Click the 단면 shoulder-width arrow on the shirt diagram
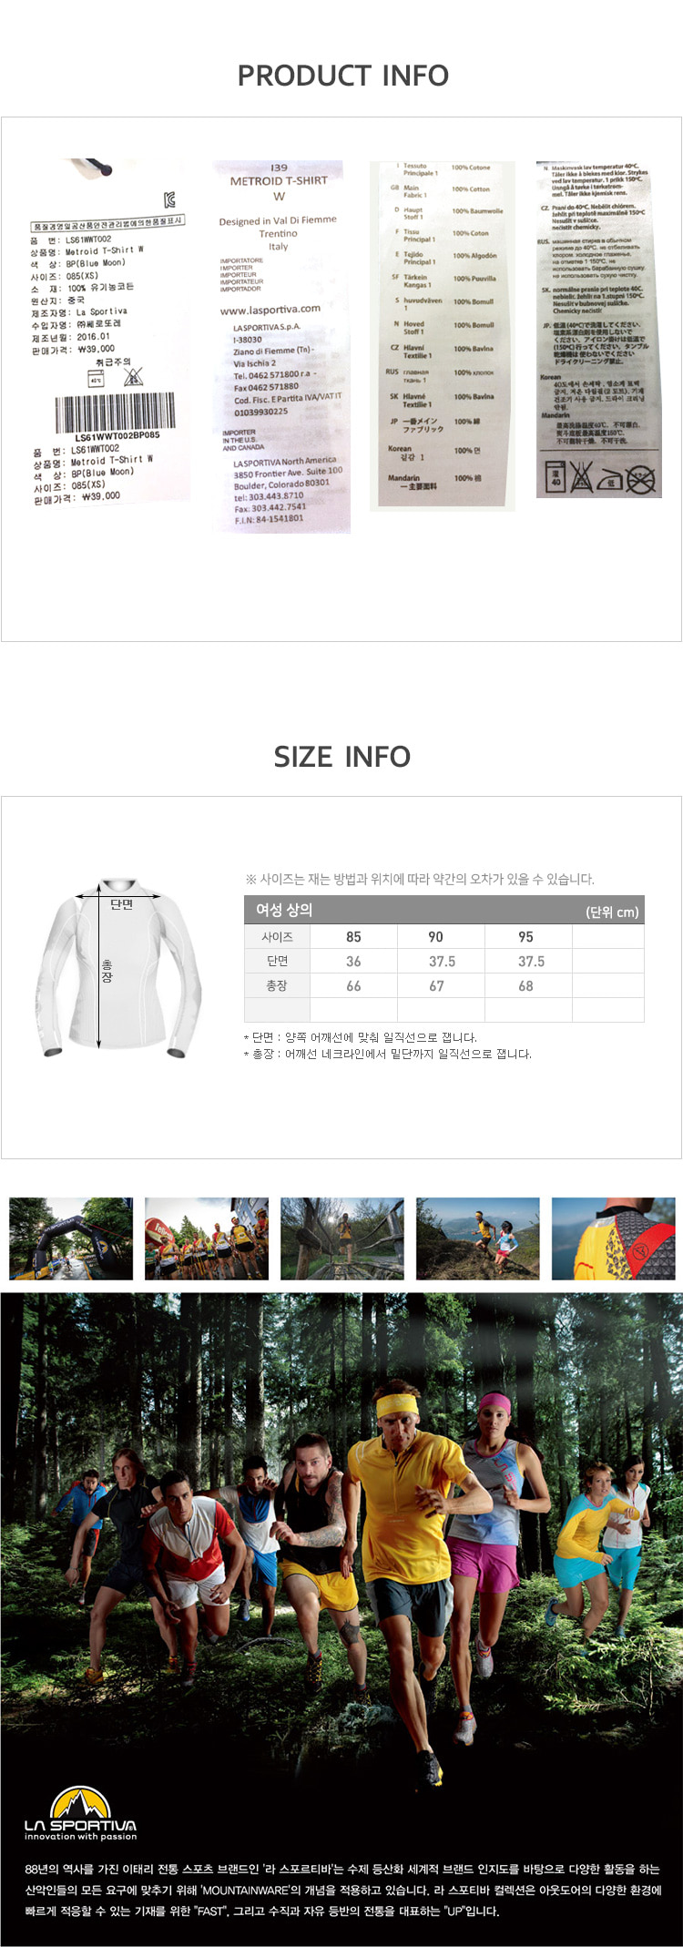The height and width of the screenshot is (1947, 683). click(119, 895)
